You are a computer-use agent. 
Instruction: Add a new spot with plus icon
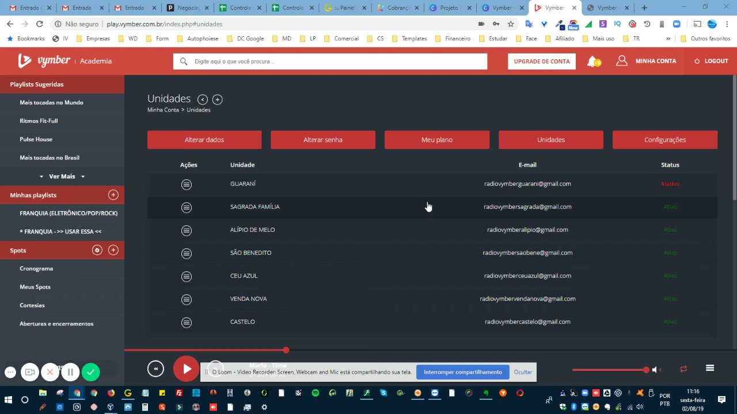(x=113, y=250)
